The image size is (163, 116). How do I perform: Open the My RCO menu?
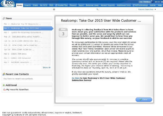point(43,5)
